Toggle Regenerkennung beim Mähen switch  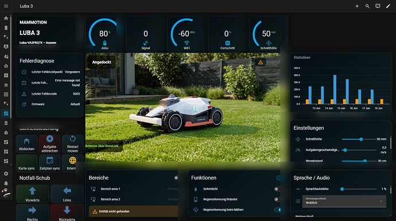pyautogui.click(x=277, y=210)
